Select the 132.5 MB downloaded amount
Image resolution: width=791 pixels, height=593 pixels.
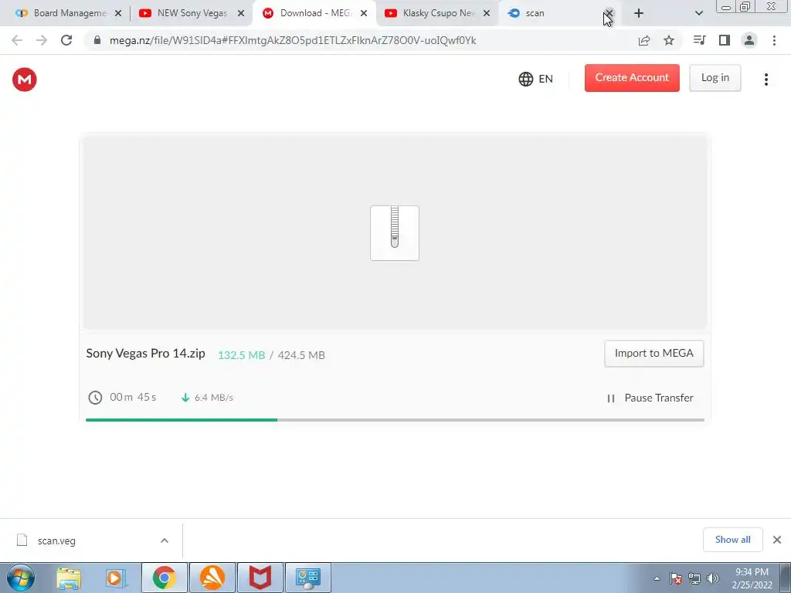241,355
